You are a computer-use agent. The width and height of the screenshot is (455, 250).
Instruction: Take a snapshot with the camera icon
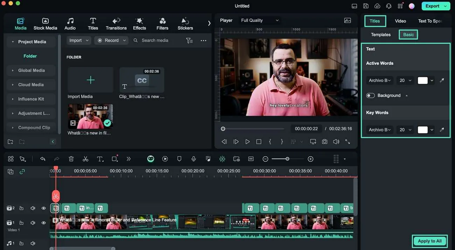(325, 142)
